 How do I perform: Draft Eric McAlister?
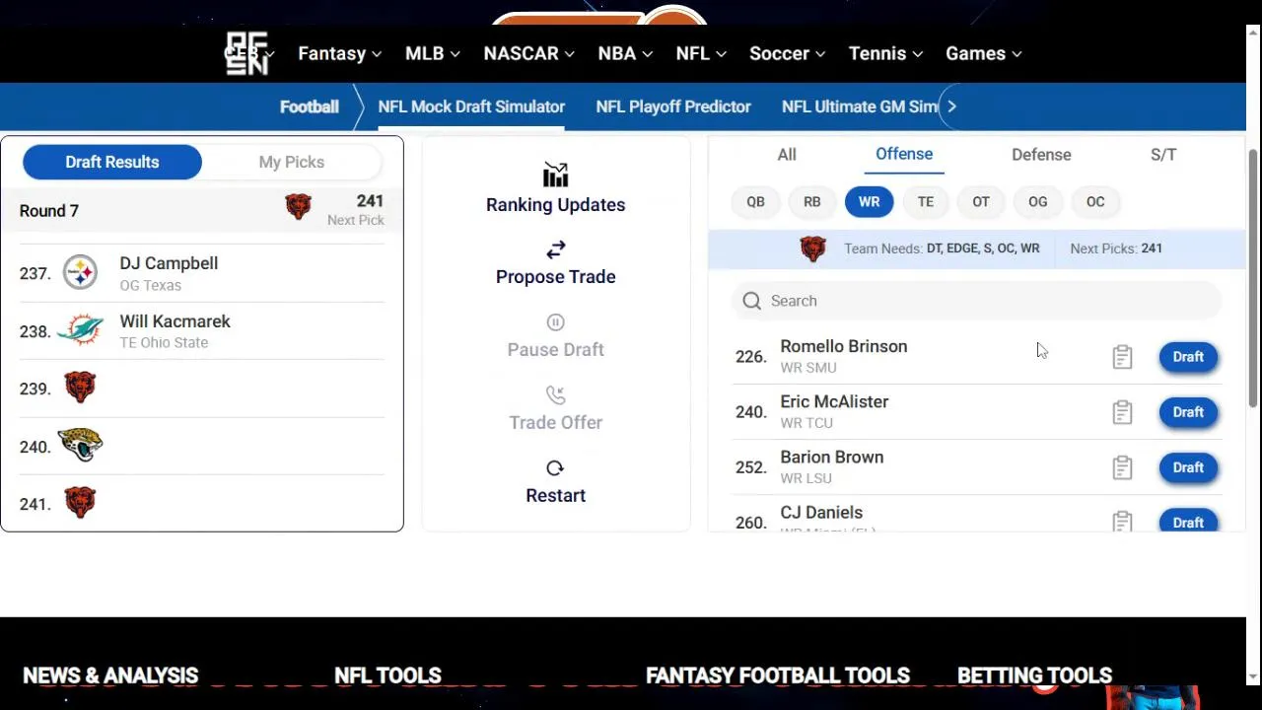[1188, 412]
